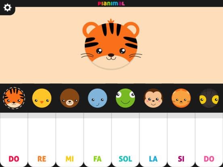The height and width of the screenshot is (167, 223).
Task: Tap the large tiger face
Action: [x=111, y=44]
